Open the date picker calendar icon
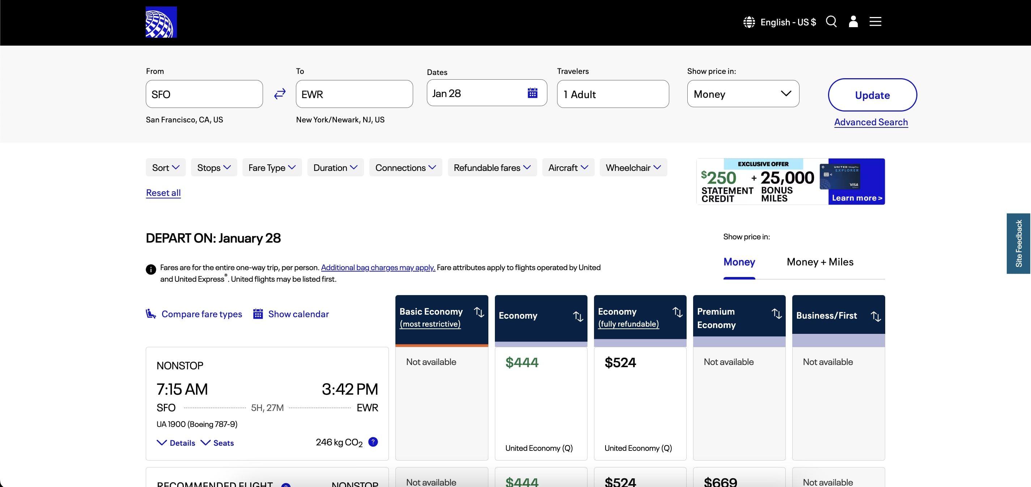 [532, 93]
